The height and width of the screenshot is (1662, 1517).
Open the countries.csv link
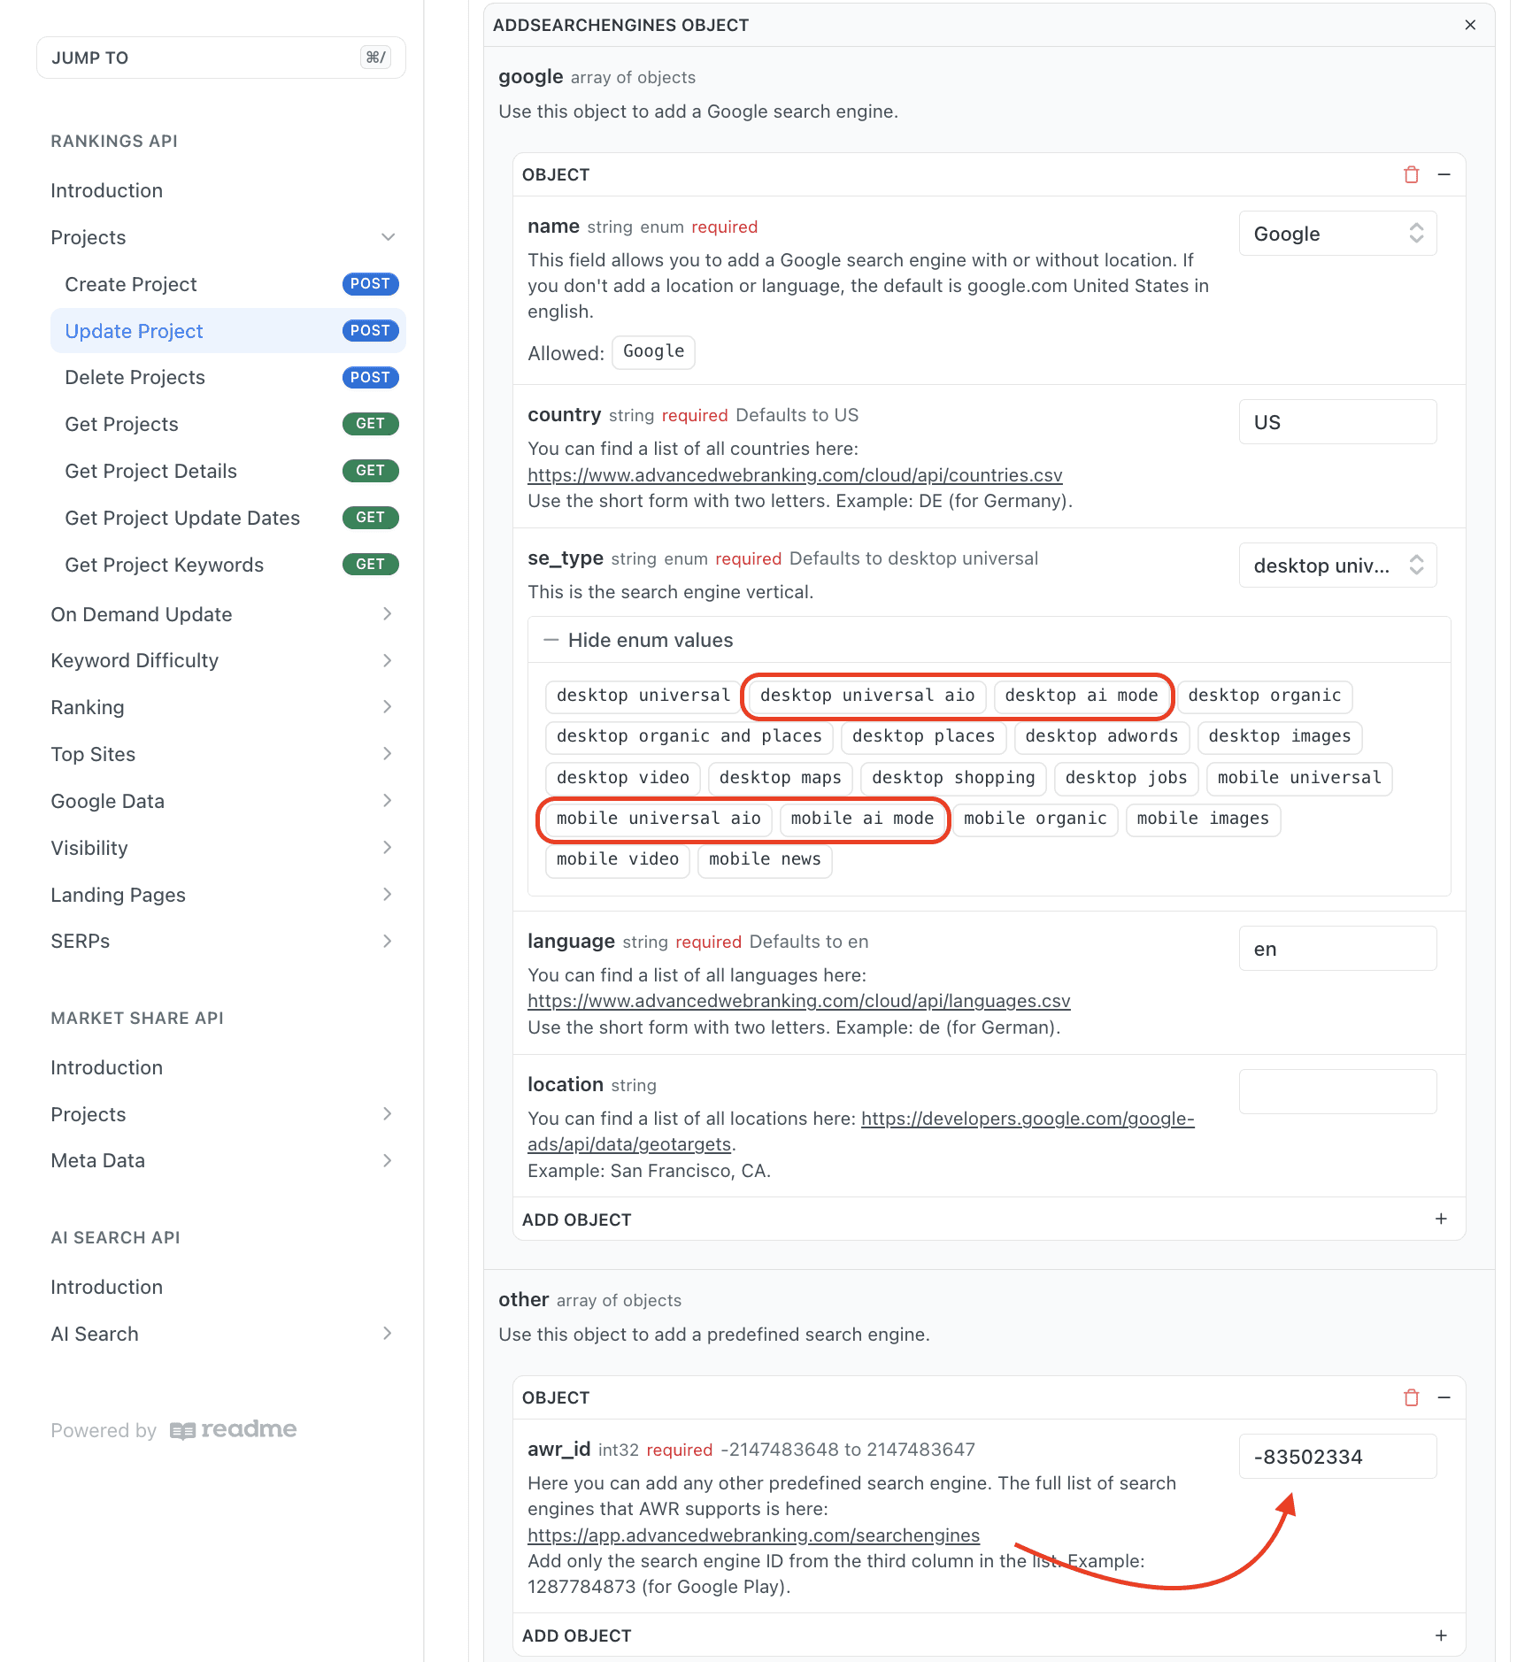(795, 475)
